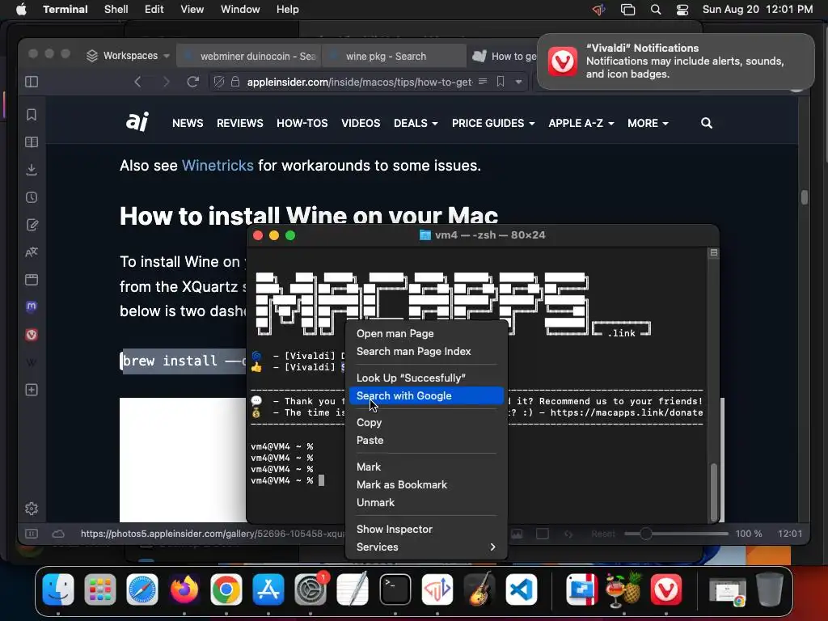This screenshot has height=621, width=828.
Task: Open Control Center in menu bar
Action: pyautogui.click(x=682, y=9)
